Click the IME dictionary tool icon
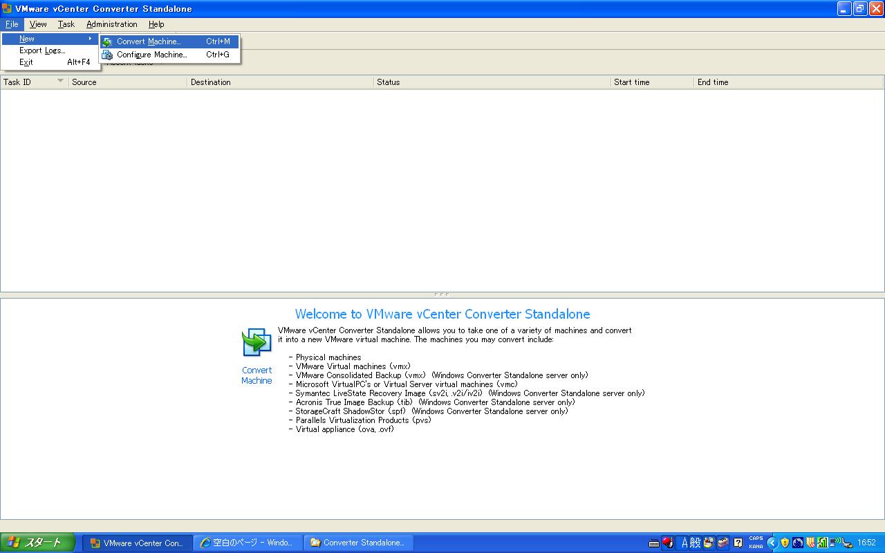The width and height of the screenshot is (885, 553). pos(709,543)
